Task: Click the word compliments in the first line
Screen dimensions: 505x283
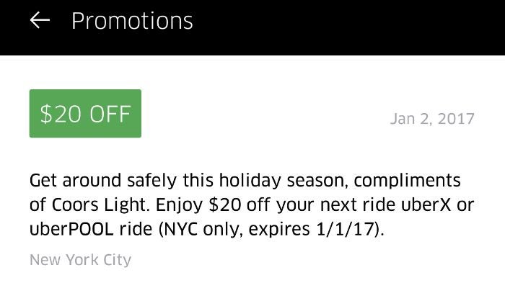Action: tap(407, 181)
